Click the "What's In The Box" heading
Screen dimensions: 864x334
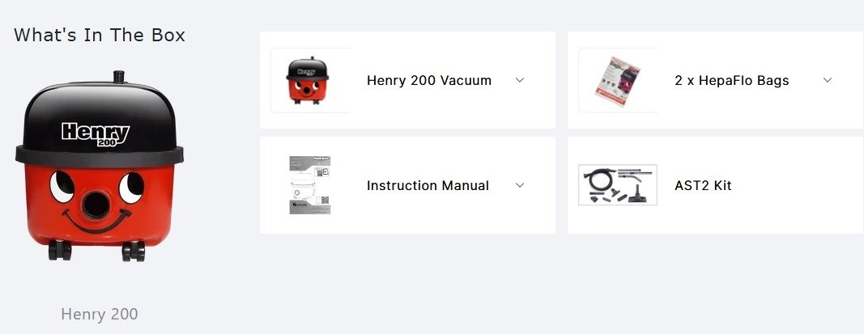pos(100,36)
